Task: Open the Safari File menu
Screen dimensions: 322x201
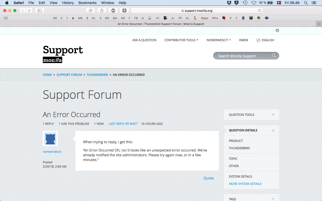Action: 31,3
